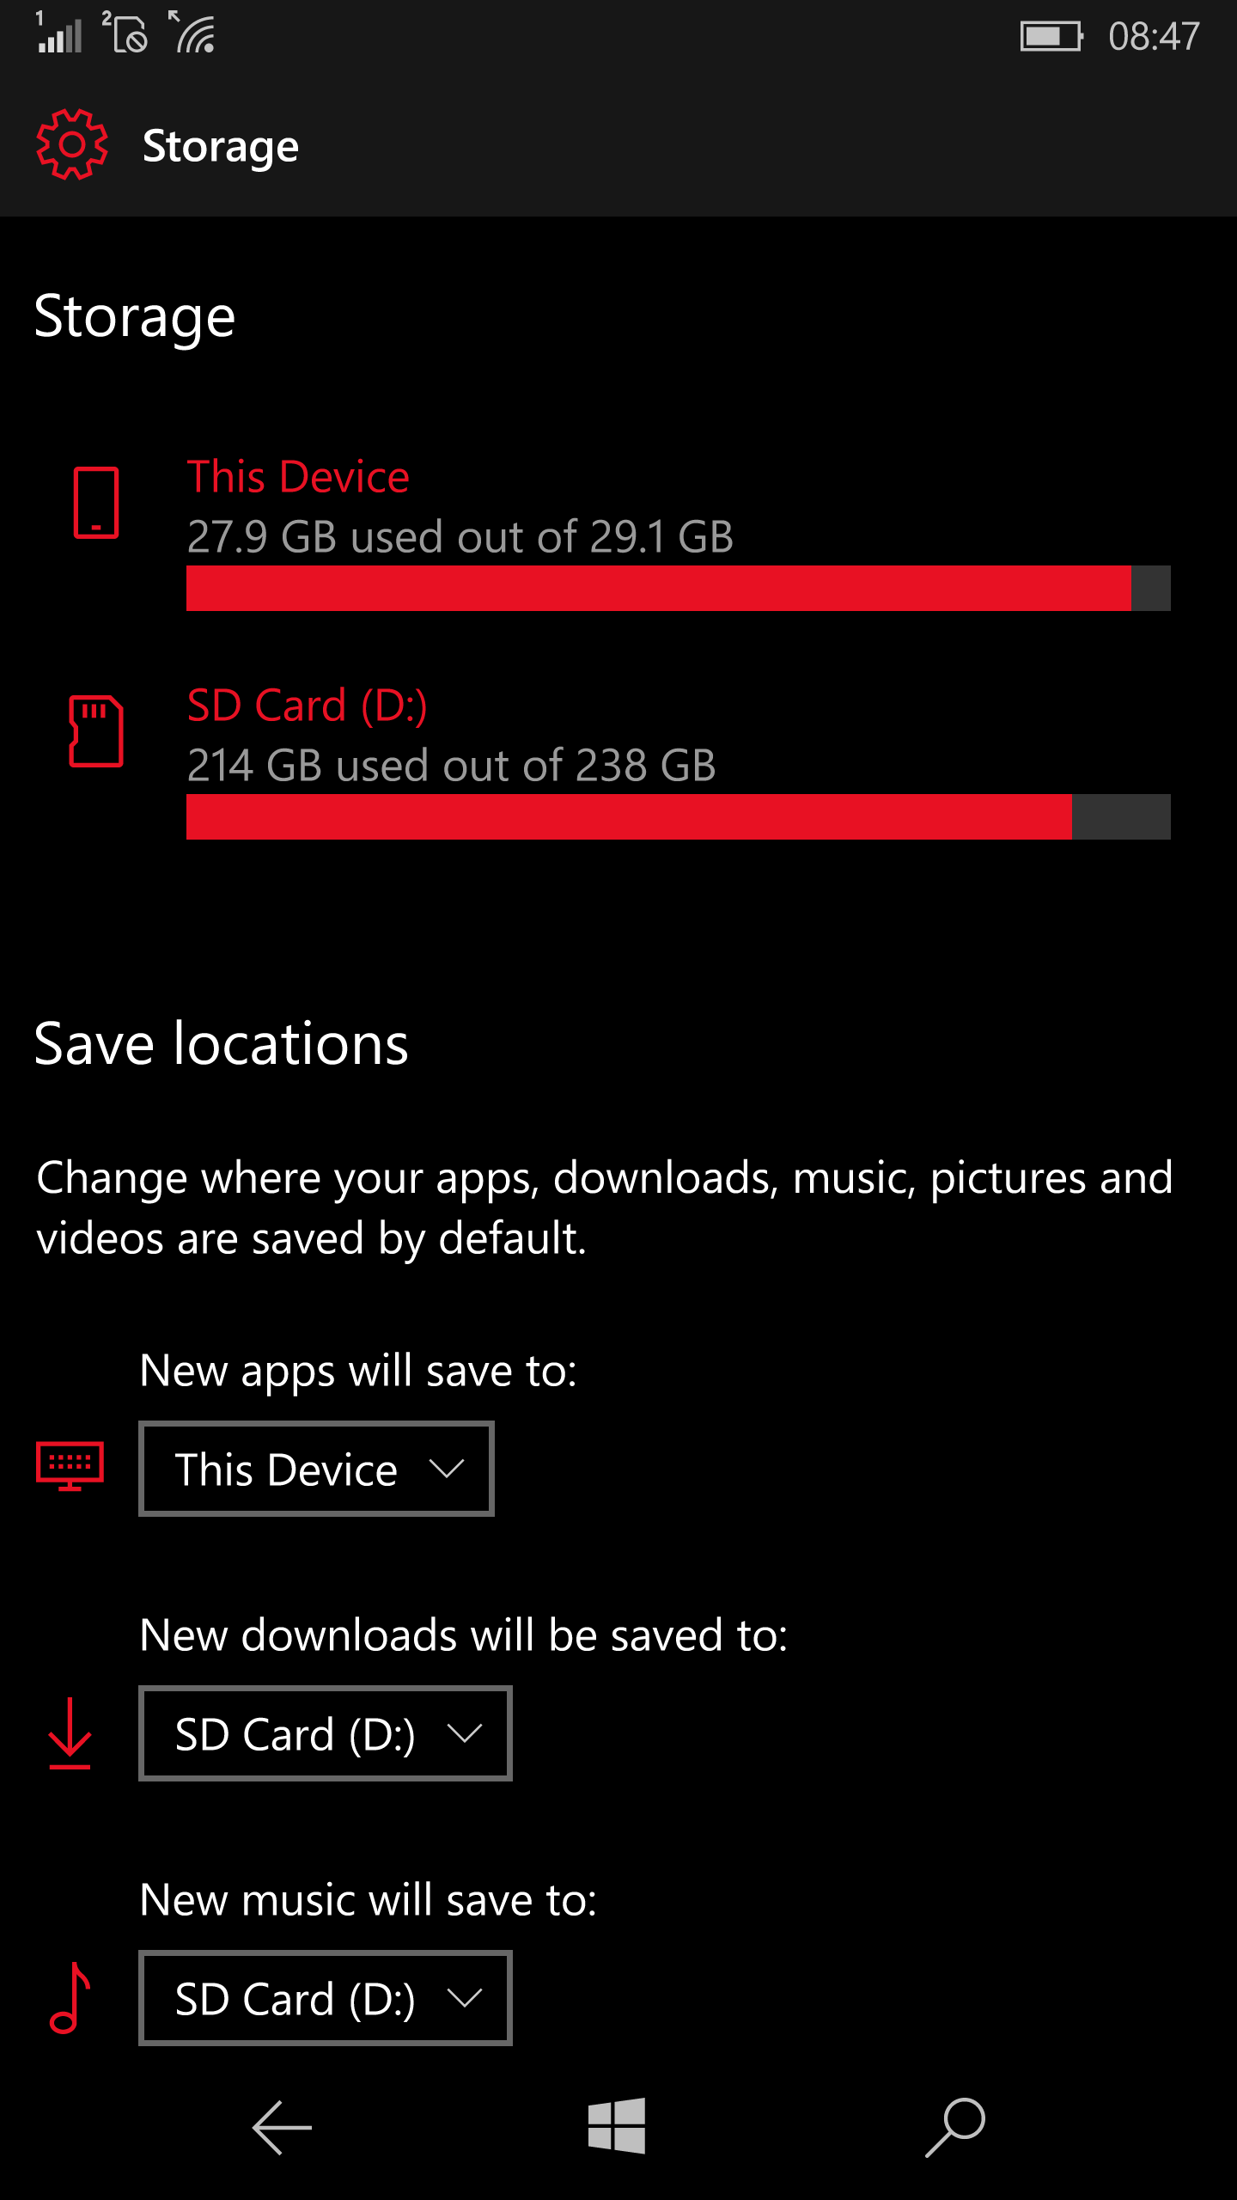The height and width of the screenshot is (2200, 1237).
Task: Expand the new apps save location dropdown
Action: click(x=316, y=1469)
